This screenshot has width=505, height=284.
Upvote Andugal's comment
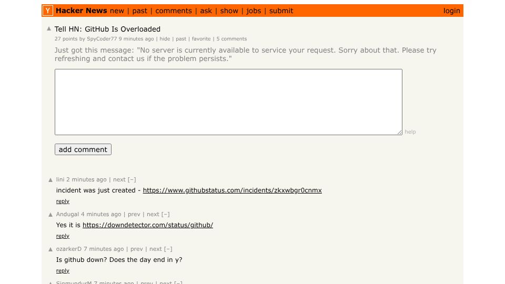50,215
